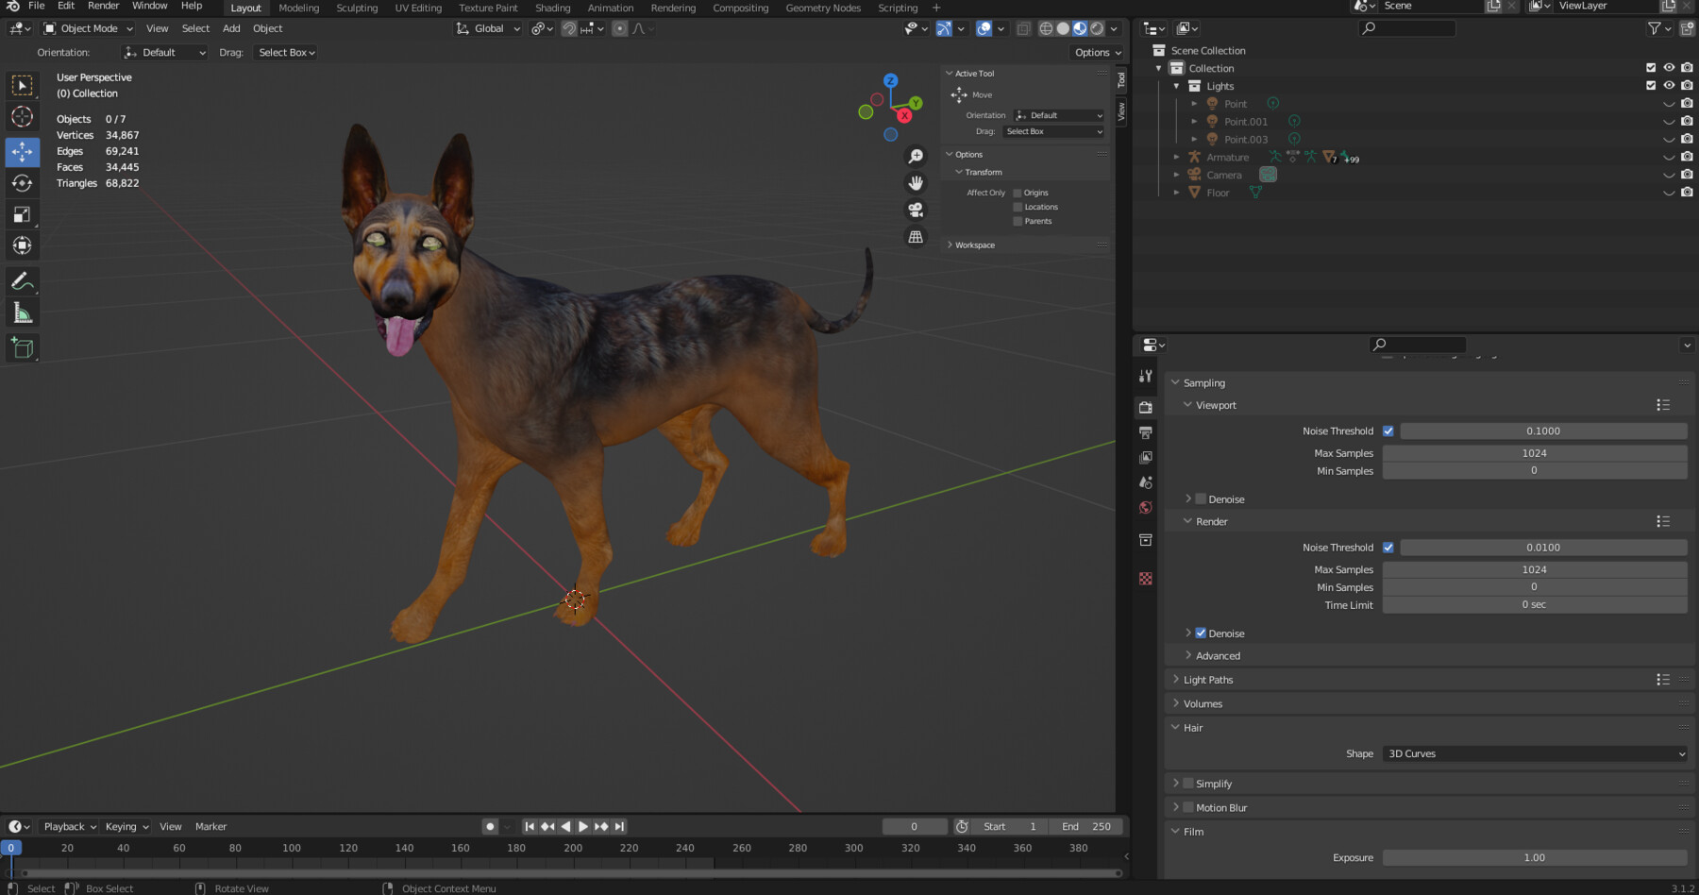Open the Output properties tab
The image size is (1699, 895).
pyautogui.click(x=1145, y=432)
